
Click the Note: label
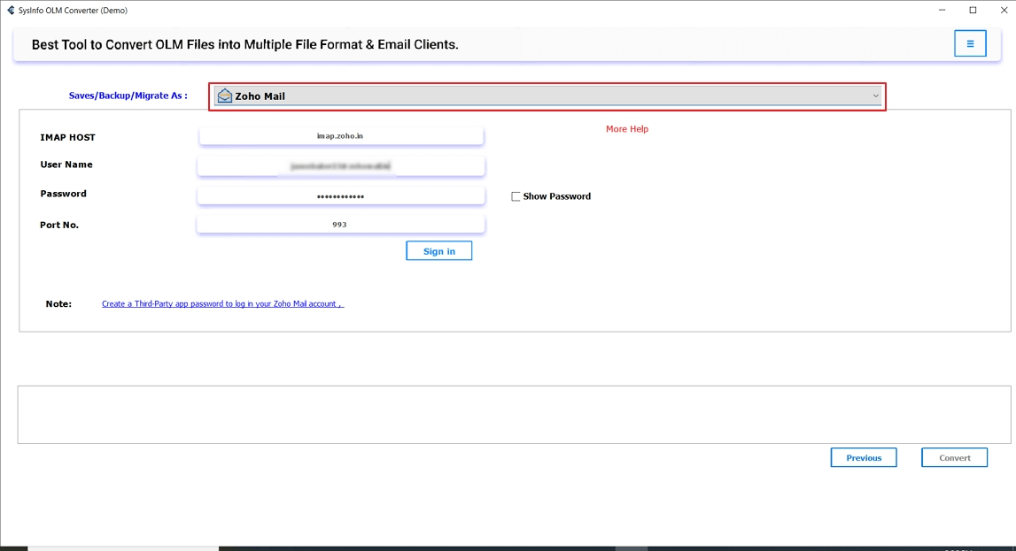(58, 304)
